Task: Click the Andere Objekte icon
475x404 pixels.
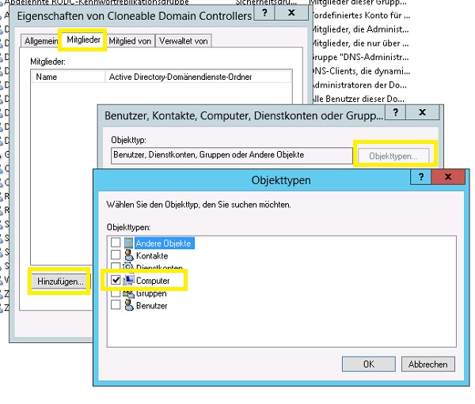Action: pos(128,243)
